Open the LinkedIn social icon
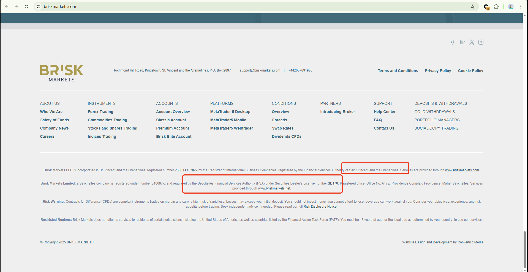The image size is (528, 272). tap(462, 42)
